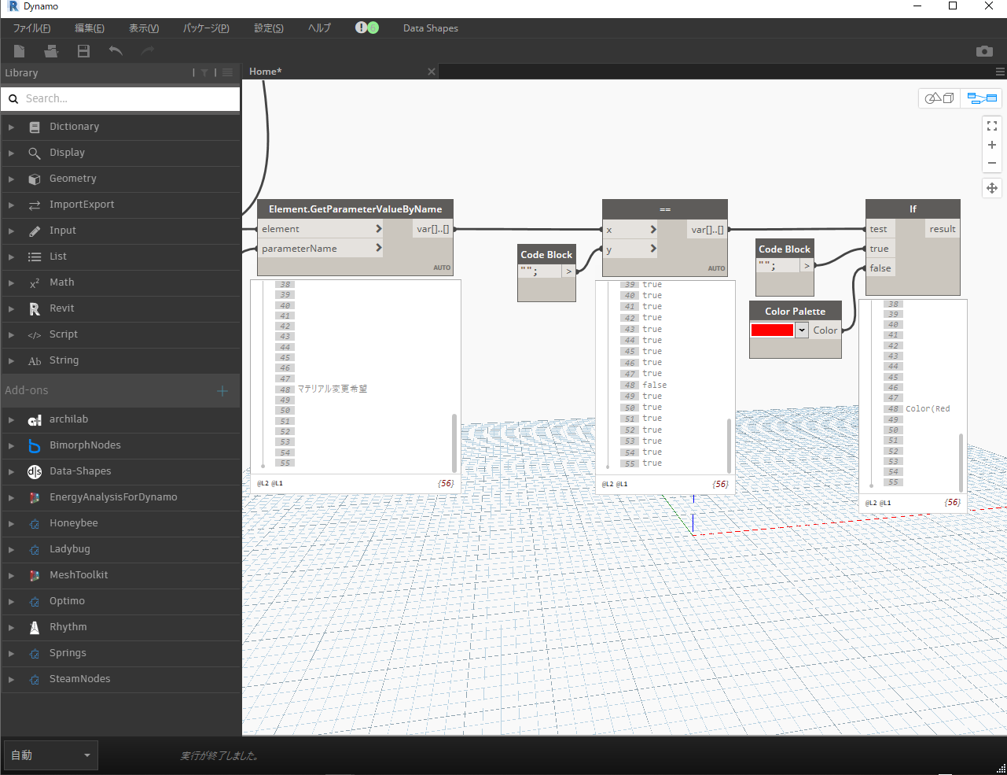
Task: Click the zoom out minus icon
Action: point(992,164)
